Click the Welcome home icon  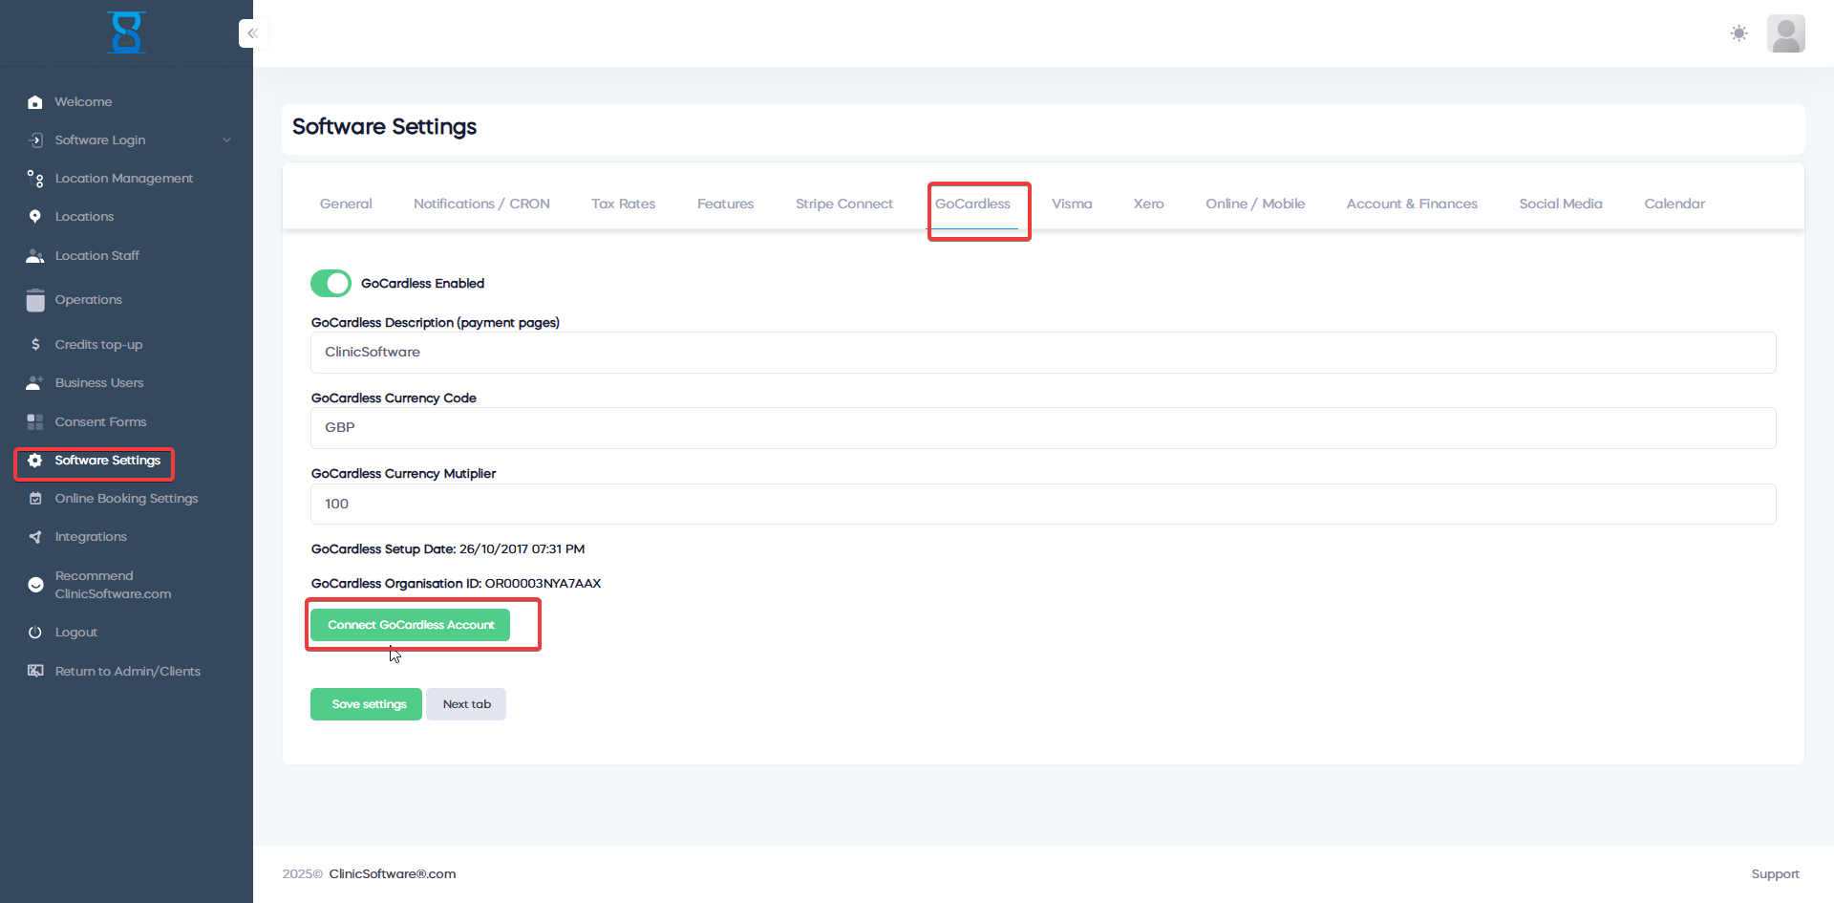(35, 102)
